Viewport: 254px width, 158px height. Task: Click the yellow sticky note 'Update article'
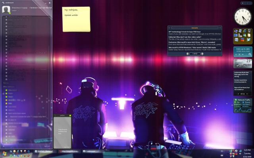(76, 18)
